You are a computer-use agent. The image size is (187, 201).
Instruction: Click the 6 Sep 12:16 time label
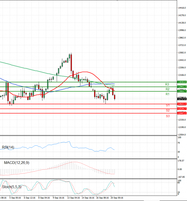[30, 198]
